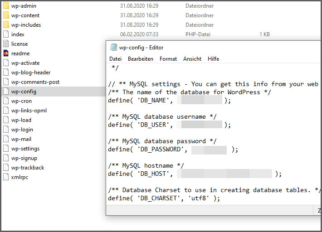Open the Format menu
This screenshot has height=232, width=322.
[x=168, y=59]
